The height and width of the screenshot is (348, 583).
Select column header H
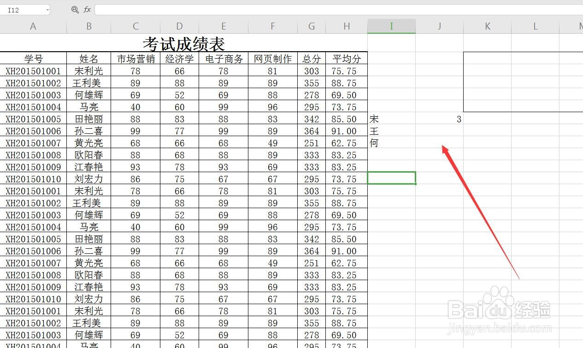[x=346, y=26]
